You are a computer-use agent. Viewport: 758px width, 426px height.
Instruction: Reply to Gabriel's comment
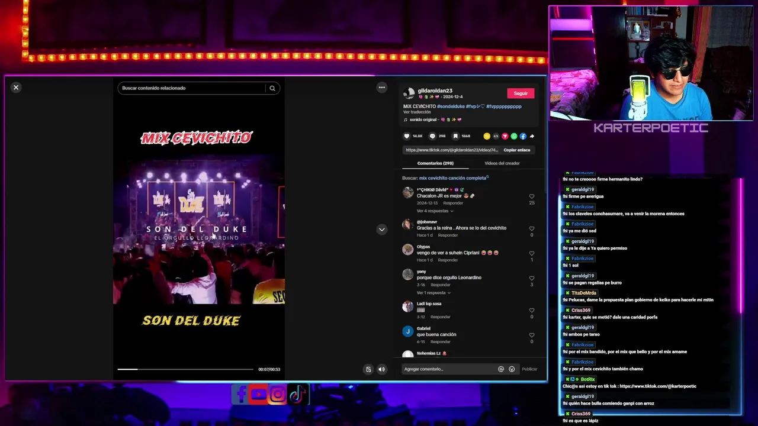pyautogui.click(x=441, y=342)
